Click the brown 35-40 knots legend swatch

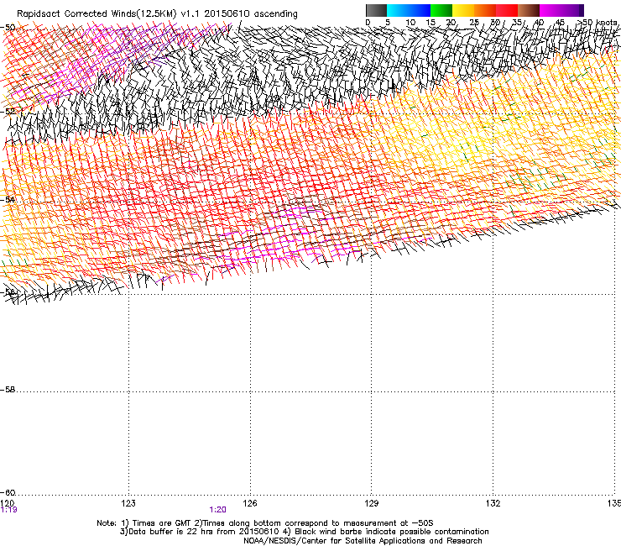coord(529,10)
